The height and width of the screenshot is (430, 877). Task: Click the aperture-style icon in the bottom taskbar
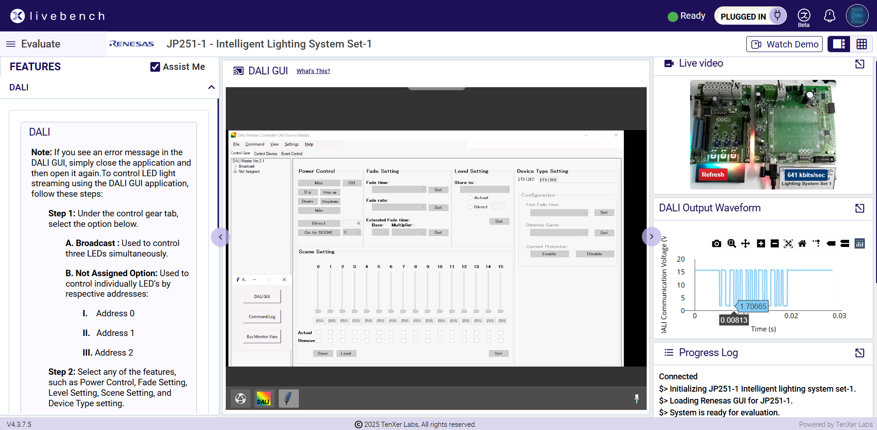(x=240, y=399)
